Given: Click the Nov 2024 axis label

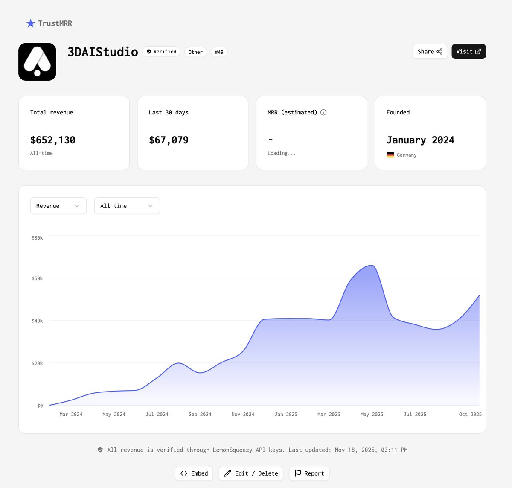Looking at the screenshot, I should click(243, 415).
